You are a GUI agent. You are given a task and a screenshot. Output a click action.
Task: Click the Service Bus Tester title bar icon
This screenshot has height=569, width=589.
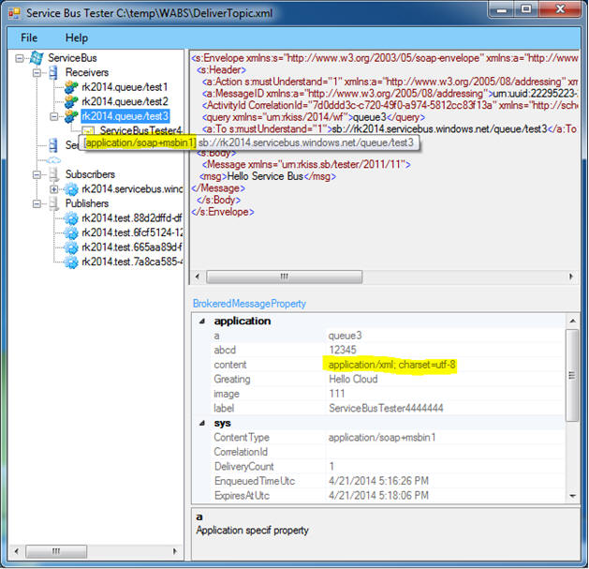click(14, 13)
